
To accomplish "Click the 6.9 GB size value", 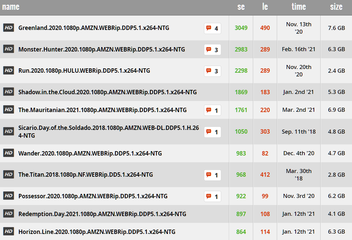I will 336,110.
